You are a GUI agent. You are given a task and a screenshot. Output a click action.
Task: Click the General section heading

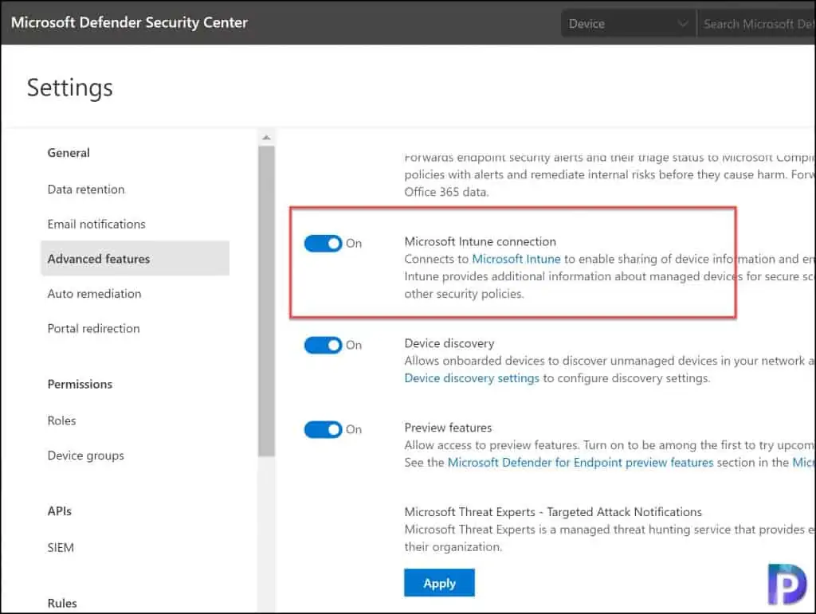[x=69, y=153]
